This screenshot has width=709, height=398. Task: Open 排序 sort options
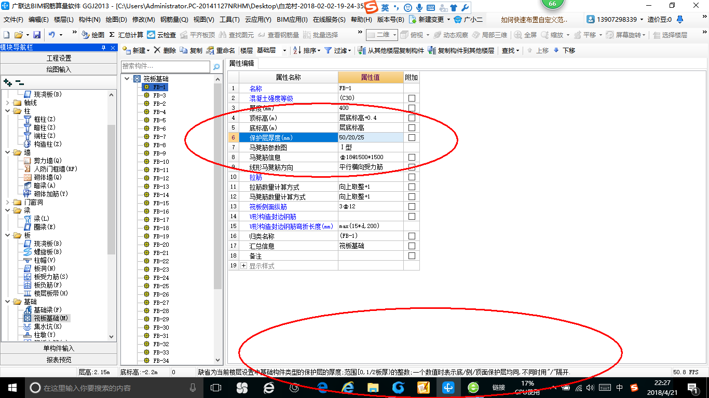coord(308,50)
